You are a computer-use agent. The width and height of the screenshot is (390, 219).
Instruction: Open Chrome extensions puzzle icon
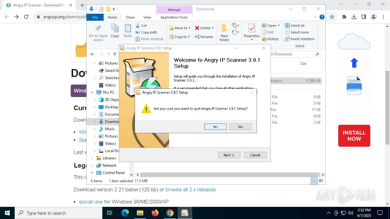[x=344, y=17]
